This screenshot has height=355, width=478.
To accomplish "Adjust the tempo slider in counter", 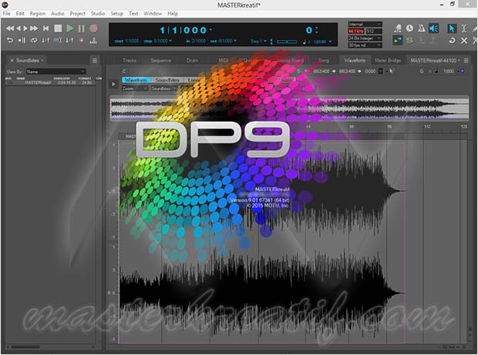I will click(287, 41).
